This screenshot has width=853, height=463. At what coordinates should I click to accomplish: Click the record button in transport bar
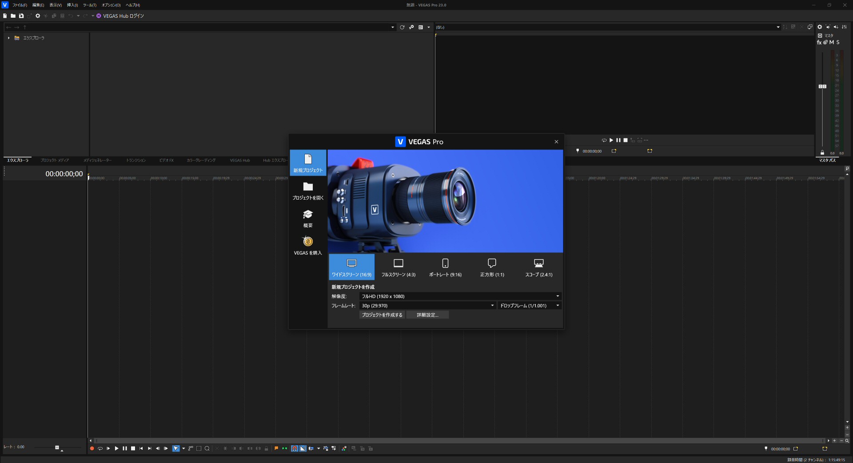92,448
